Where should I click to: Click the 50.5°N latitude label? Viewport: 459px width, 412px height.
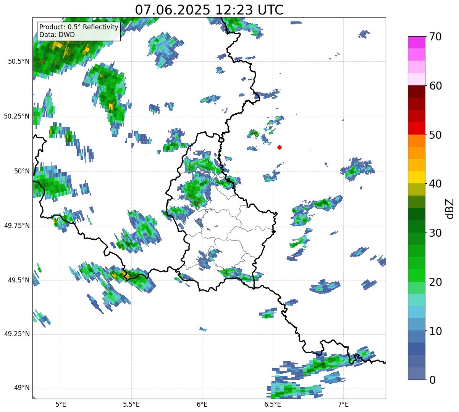click(x=19, y=61)
